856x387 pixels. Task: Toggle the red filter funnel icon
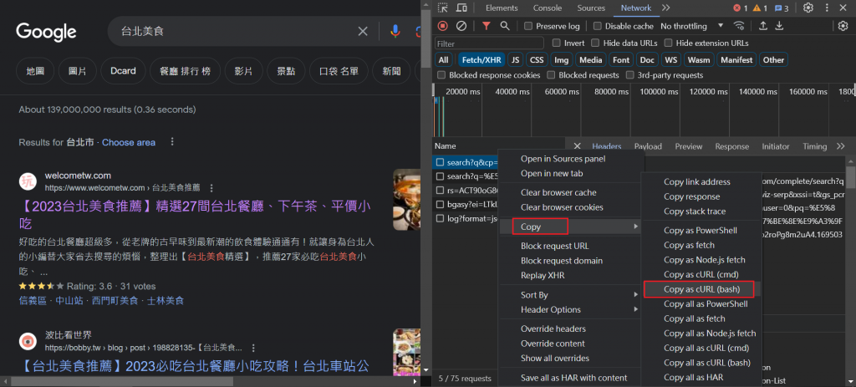[x=486, y=26]
